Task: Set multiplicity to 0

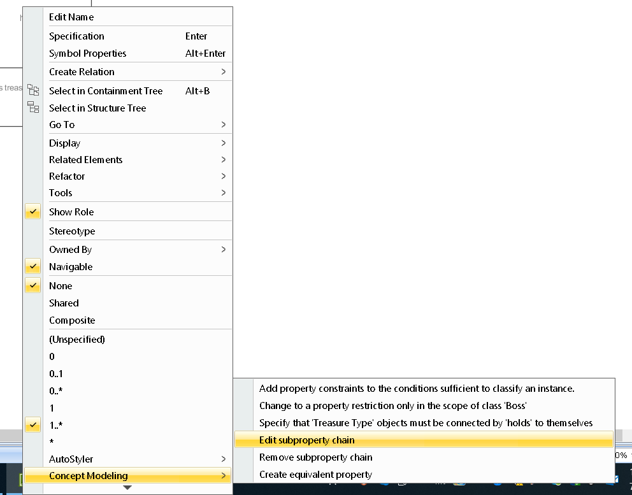Action: coord(128,357)
